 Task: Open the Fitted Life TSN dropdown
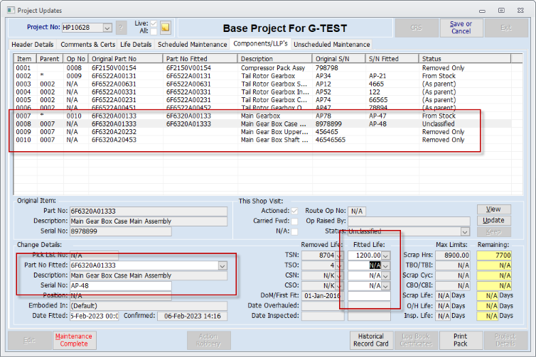pos(385,256)
